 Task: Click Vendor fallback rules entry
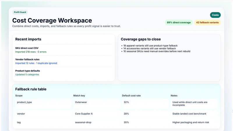coord(27,59)
